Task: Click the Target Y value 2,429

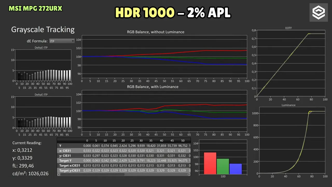Action: (123, 161)
